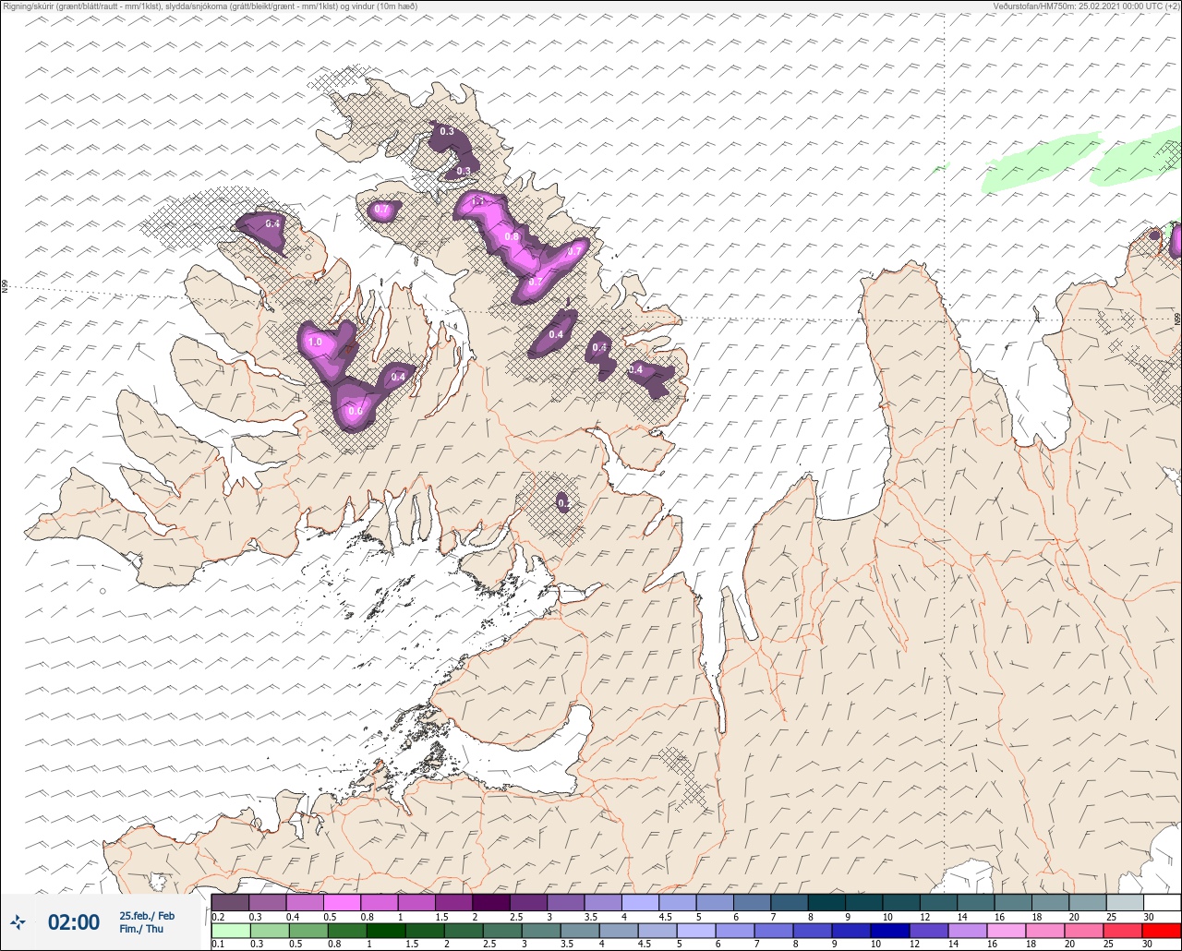Screen dimensions: 1182x951
Task: Pick the light pink 16 rain legend swatch
Action: click(1006, 931)
